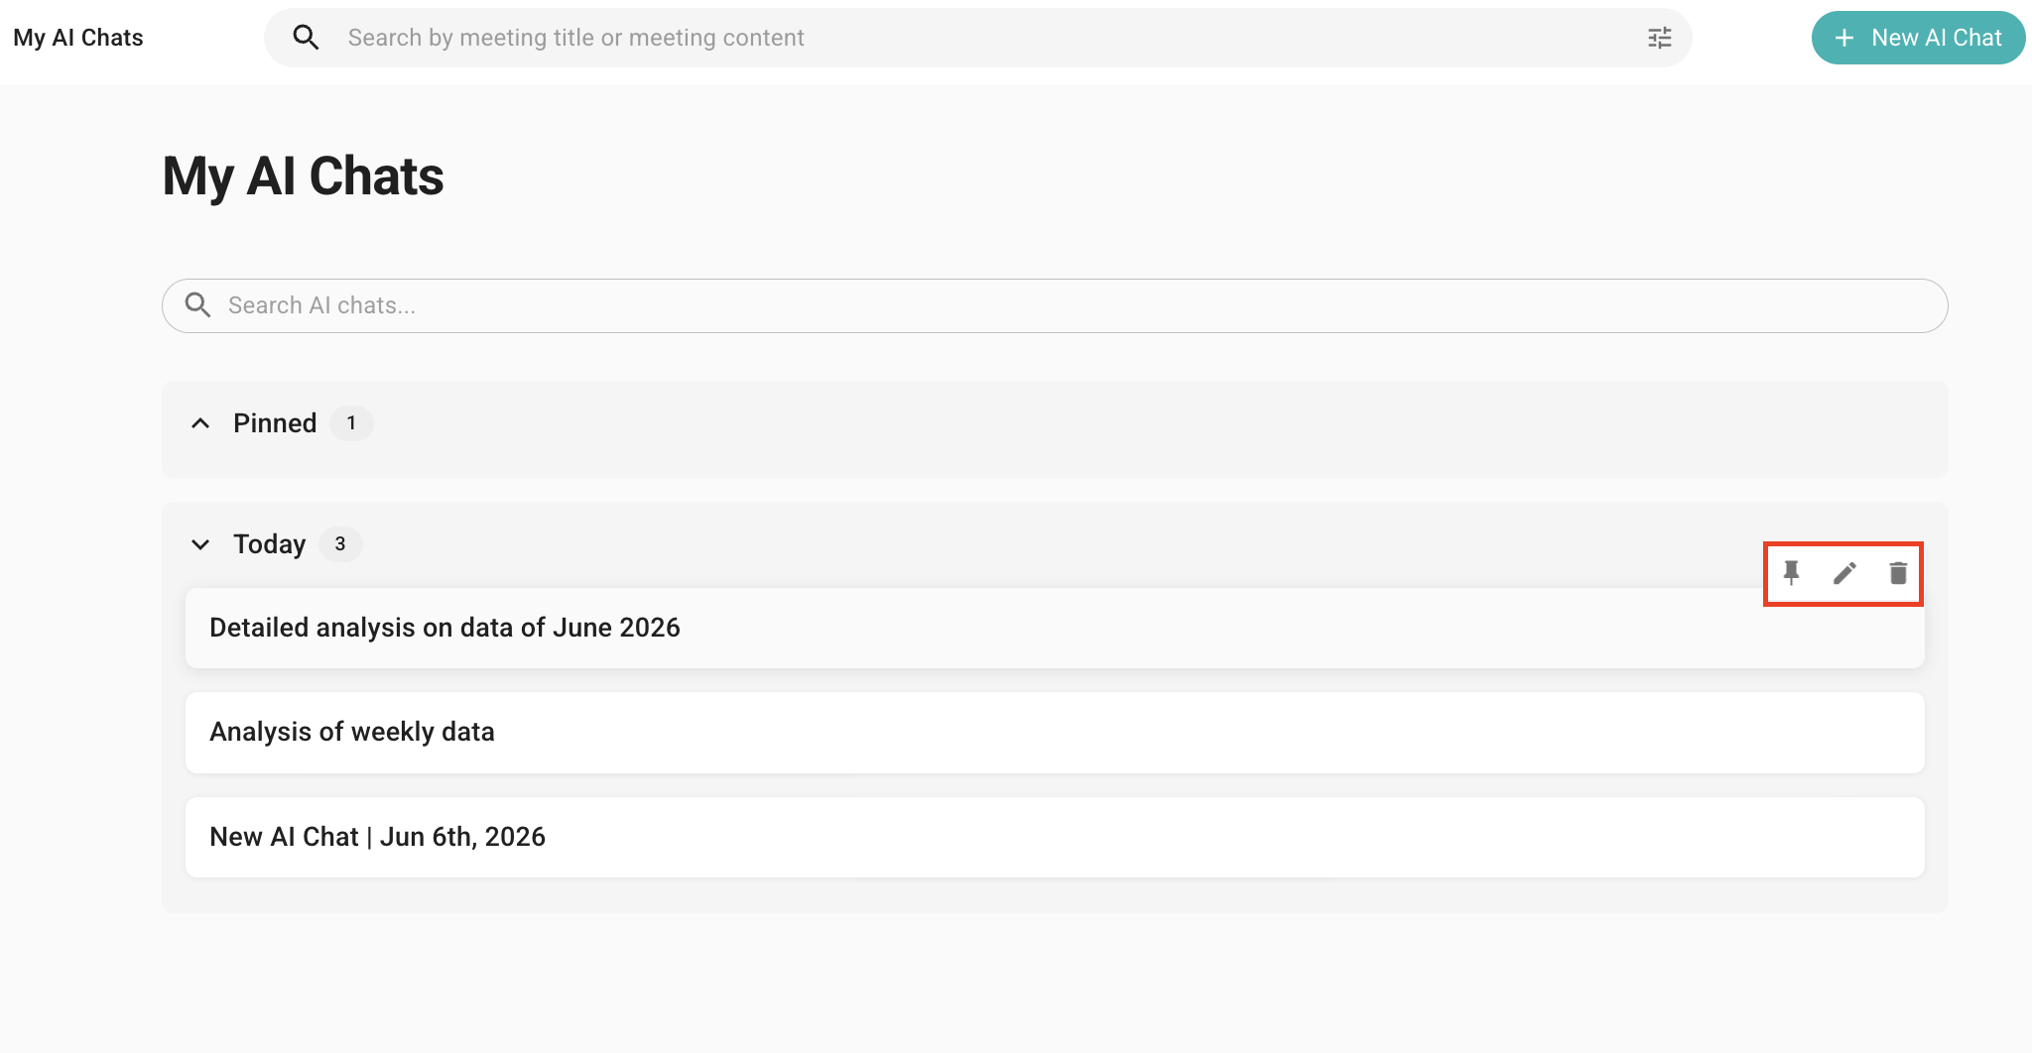
Task: Open New AI Chat | Jun 6th, 2026
Action: [1055, 837]
